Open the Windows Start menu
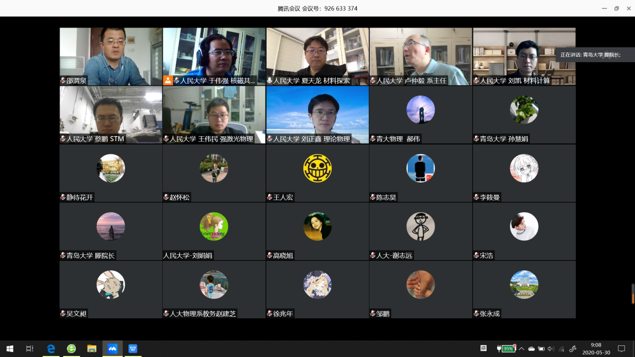The height and width of the screenshot is (357, 635). (10, 348)
